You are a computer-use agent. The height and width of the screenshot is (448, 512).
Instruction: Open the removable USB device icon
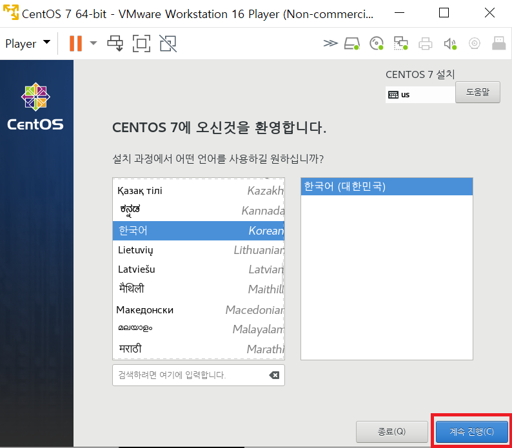pyautogui.click(x=498, y=43)
